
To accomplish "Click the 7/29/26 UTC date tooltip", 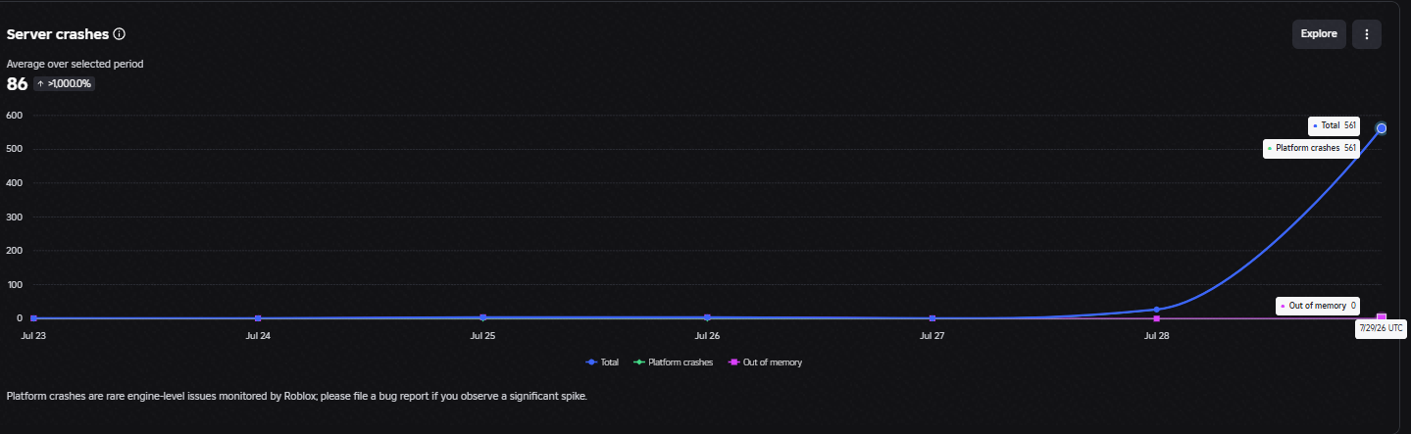I will [1382, 328].
